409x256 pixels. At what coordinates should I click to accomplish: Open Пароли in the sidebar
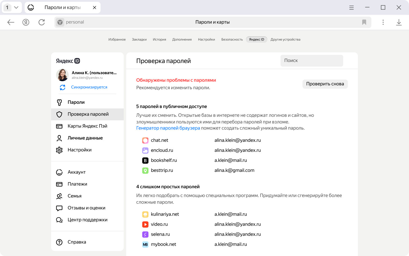(x=87, y=102)
